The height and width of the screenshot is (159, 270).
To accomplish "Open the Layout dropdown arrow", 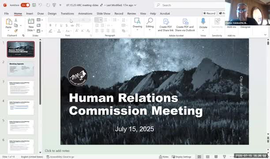I will (x=42, y=20).
